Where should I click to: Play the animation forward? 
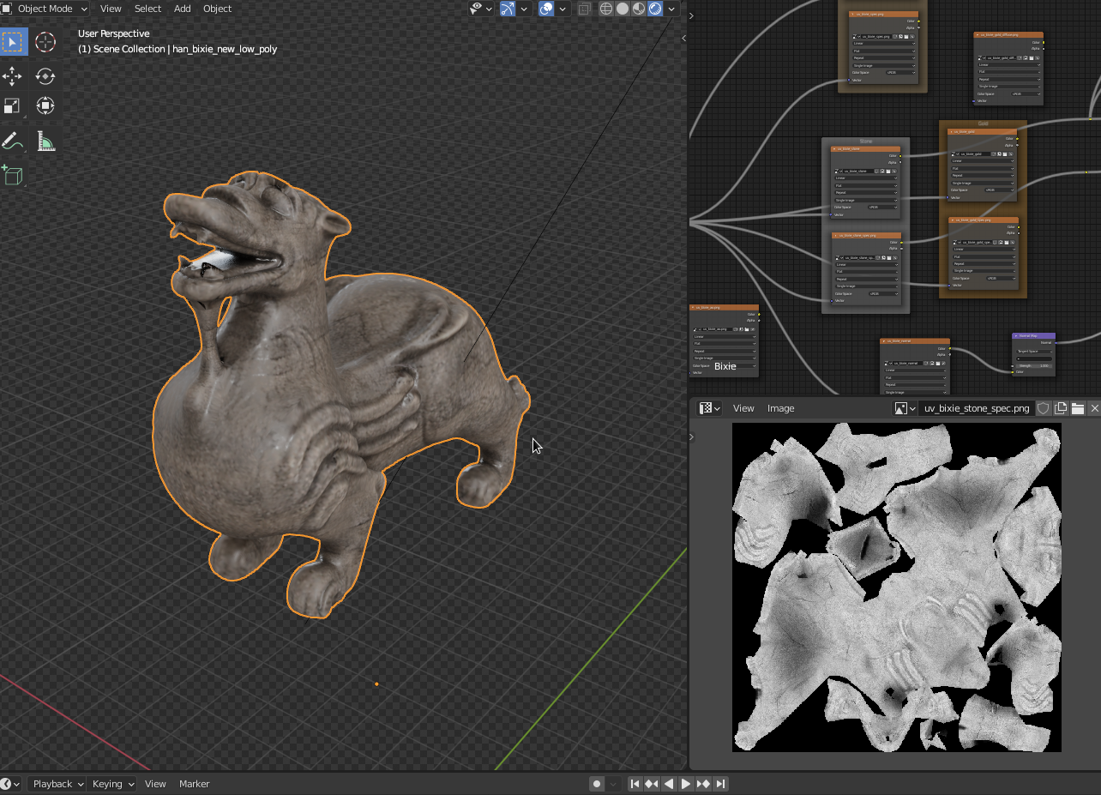tap(686, 784)
